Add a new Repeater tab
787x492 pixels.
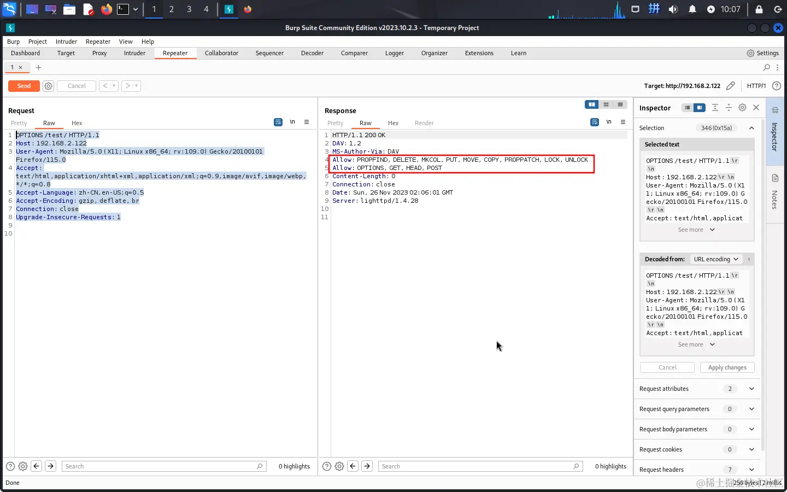[x=38, y=67]
